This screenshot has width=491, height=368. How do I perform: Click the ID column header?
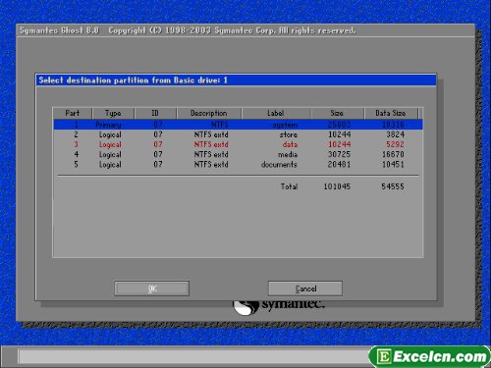coord(155,113)
